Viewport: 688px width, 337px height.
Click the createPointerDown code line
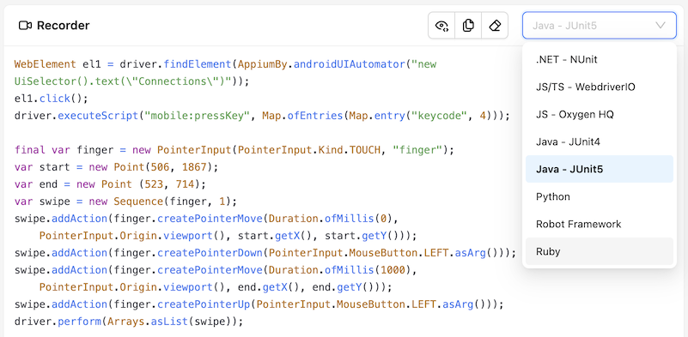[x=265, y=253]
